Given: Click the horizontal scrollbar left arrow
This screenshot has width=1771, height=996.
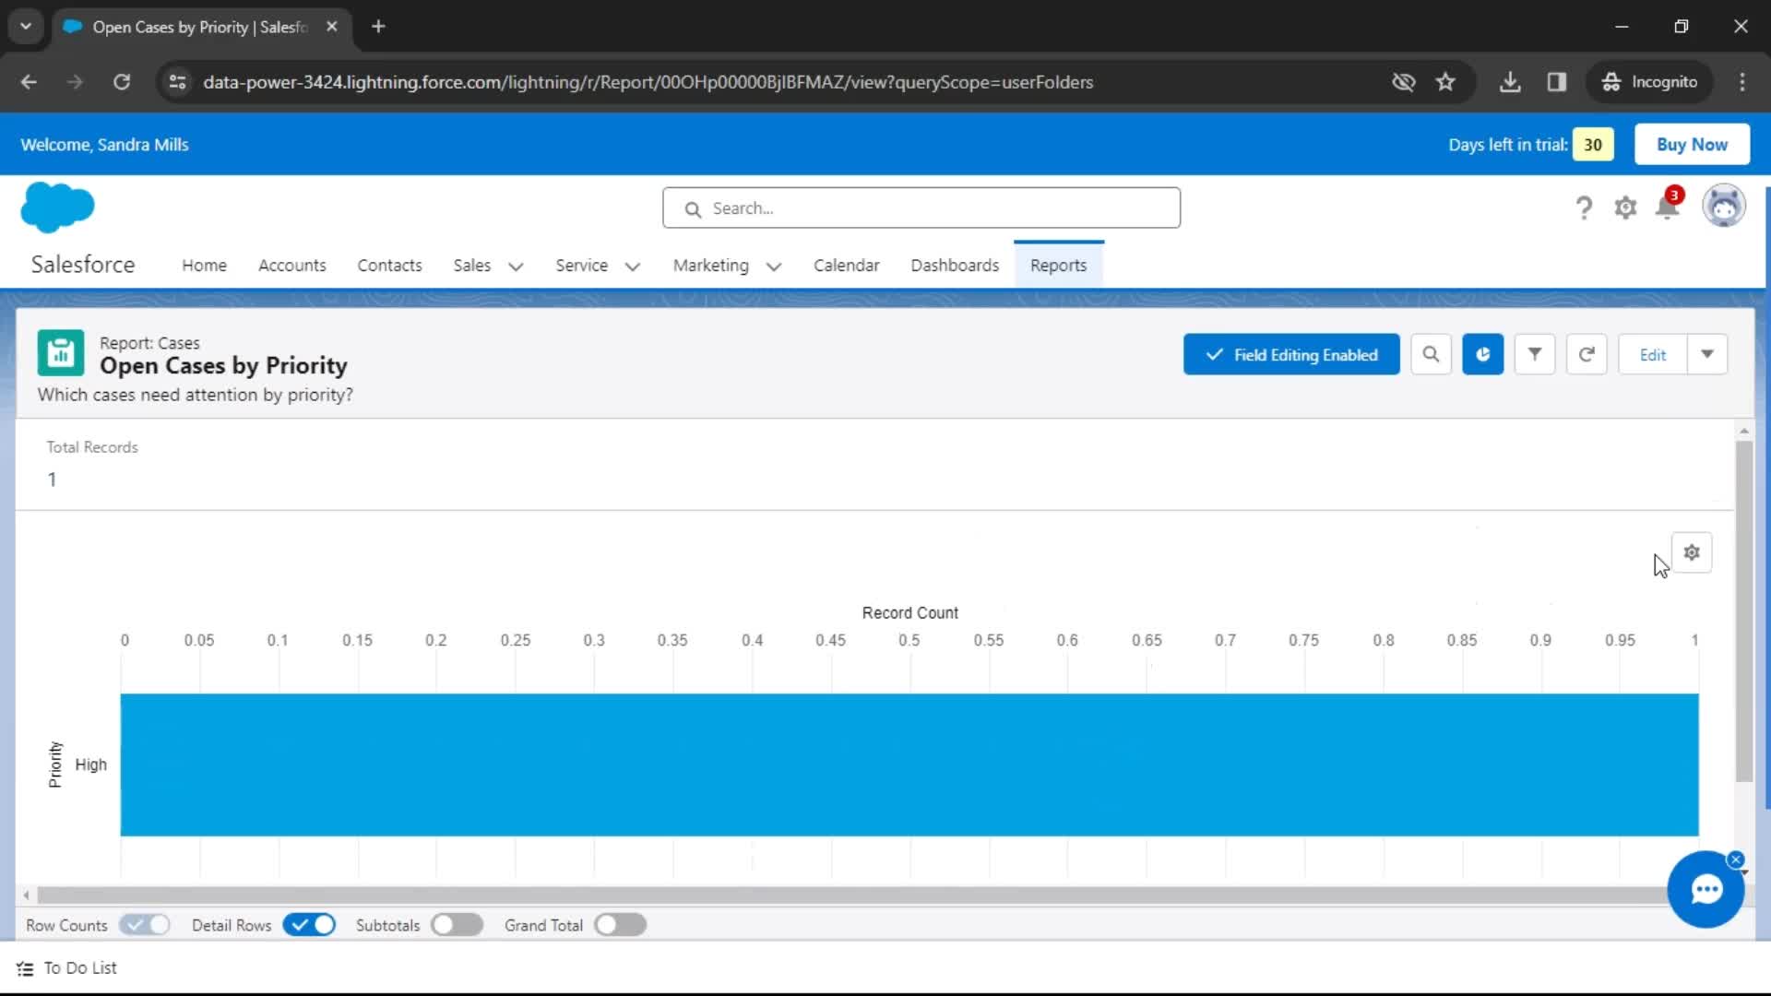Looking at the screenshot, I should click(x=27, y=895).
